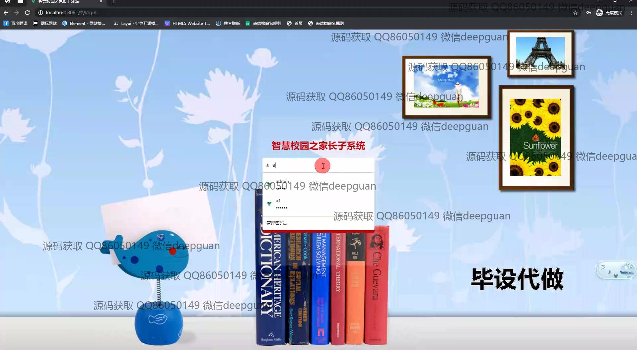Select the 智慧校园之家长子系统 browser tab
The image size is (637, 350).
(66, 2)
